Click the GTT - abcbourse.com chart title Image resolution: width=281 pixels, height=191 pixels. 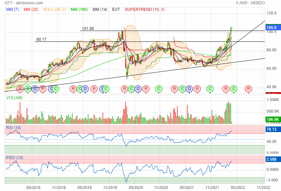[24, 3]
